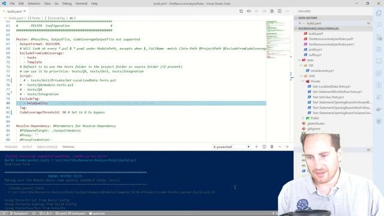Image resolution: width=384 pixels, height=216 pixels.
Task: Open errors and warnings count in the status bar
Action: [x=46, y=214]
